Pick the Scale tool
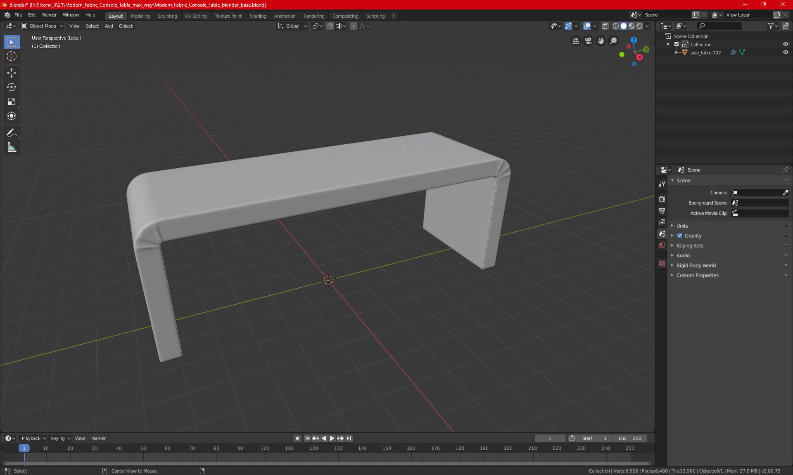The width and height of the screenshot is (793, 475). point(12,102)
